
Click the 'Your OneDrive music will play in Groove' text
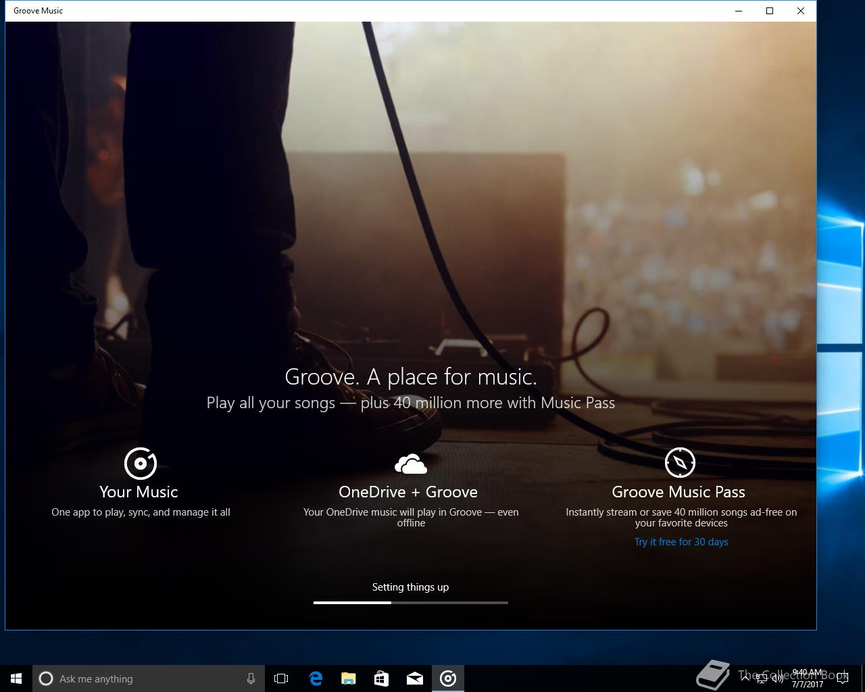[x=411, y=518]
